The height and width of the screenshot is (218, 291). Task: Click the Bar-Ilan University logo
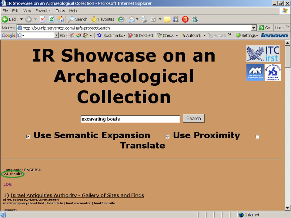tap(273, 72)
